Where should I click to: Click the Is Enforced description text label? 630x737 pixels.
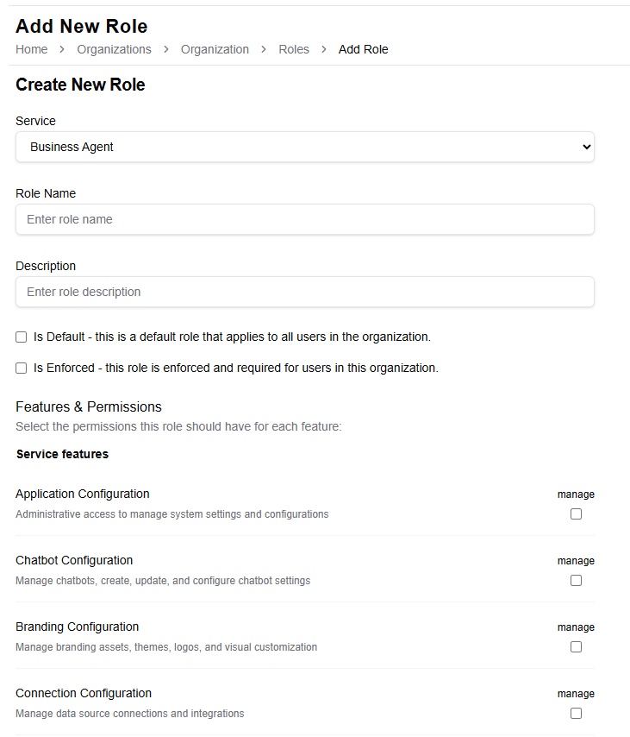point(236,368)
